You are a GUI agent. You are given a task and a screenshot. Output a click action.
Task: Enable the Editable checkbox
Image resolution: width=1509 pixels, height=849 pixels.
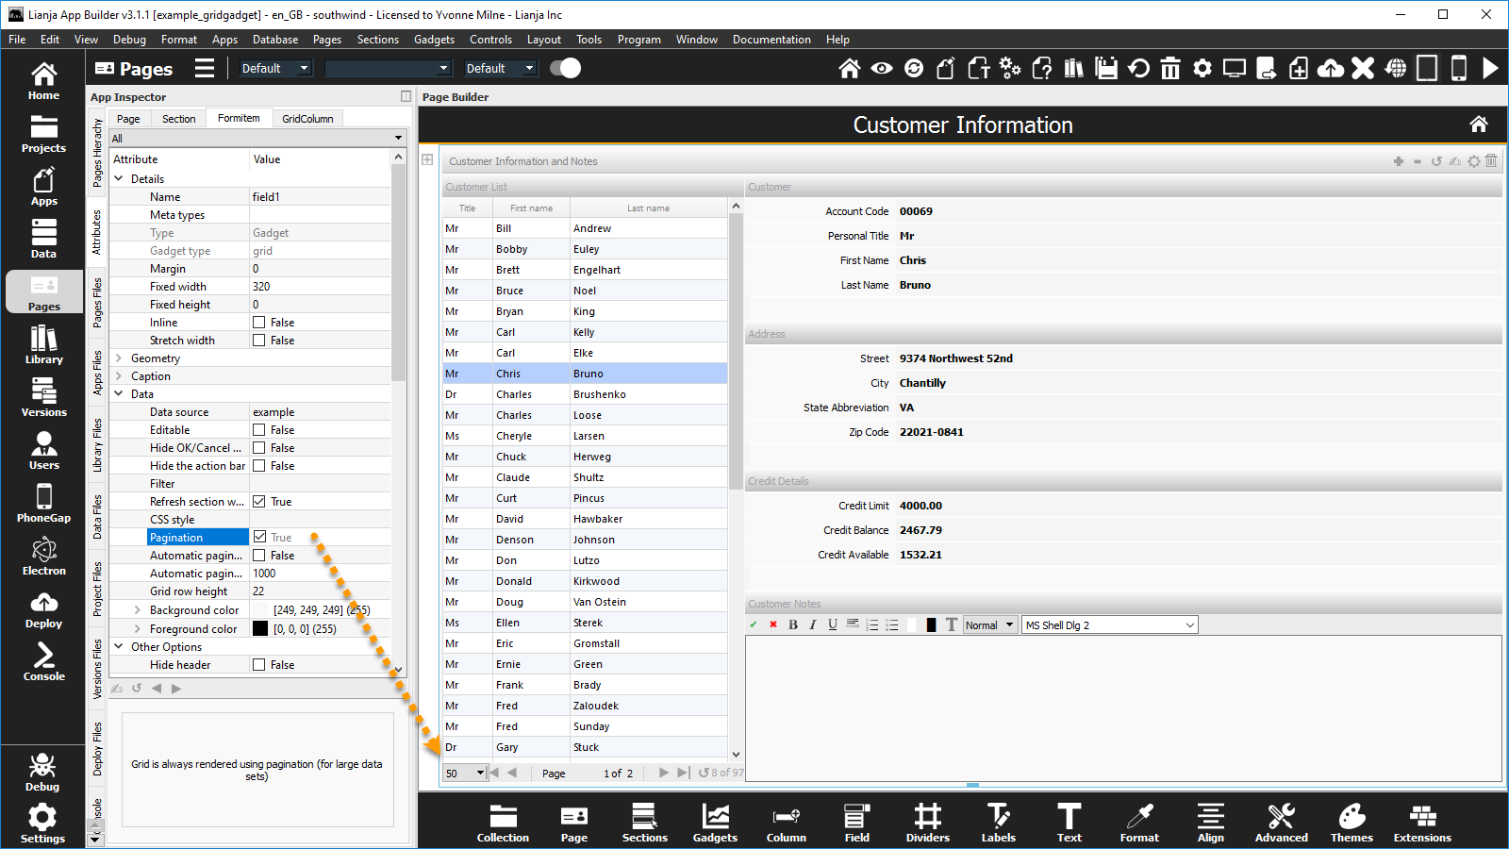[259, 430]
